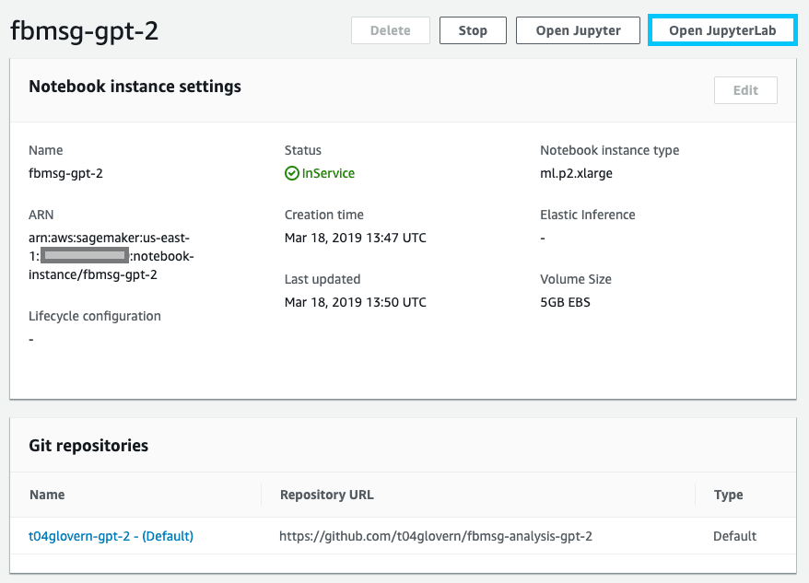The image size is (809, 583).
Task: Click the Repository URL column header
Action: pos(326,495)
